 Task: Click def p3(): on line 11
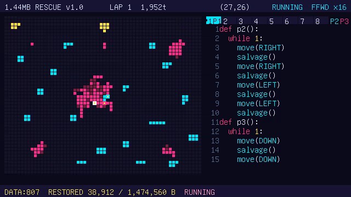pos(239,122)
